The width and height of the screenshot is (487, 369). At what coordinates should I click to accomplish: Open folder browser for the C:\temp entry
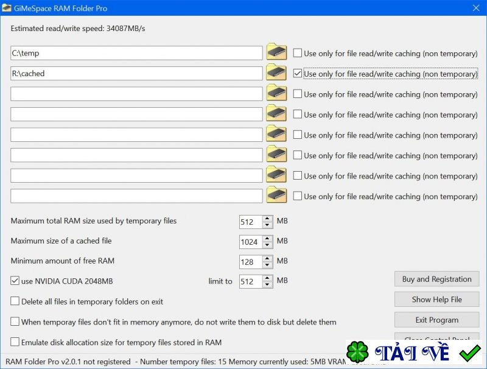276,53
